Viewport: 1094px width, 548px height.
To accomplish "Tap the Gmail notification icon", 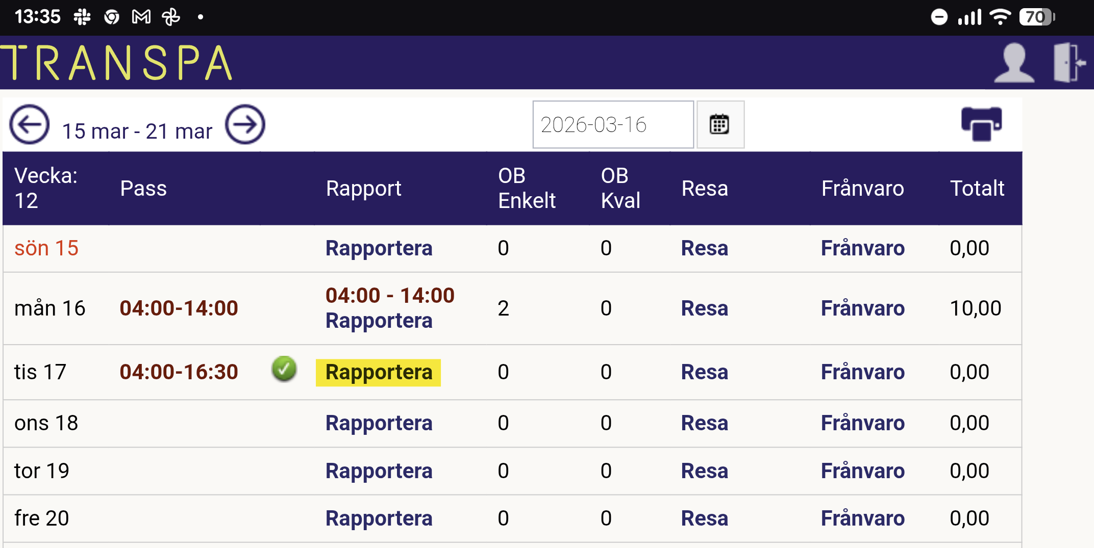I will pos(141,17).
